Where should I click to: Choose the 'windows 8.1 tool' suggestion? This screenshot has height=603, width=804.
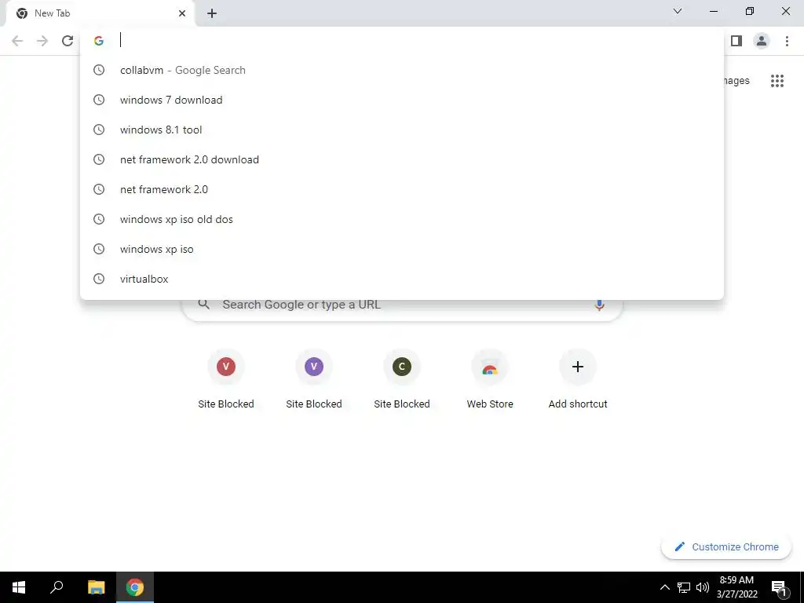point(402,130)
